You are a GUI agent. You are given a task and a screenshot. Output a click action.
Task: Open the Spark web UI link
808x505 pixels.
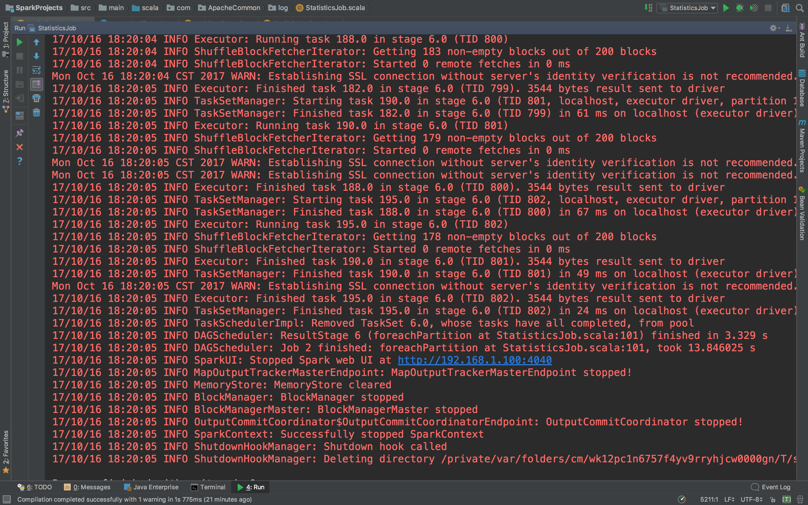474,360
